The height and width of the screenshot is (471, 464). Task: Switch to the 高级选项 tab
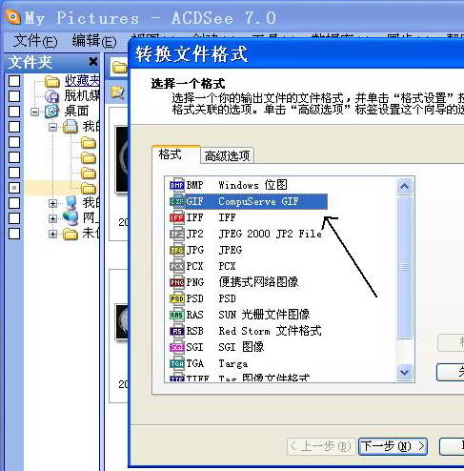click(x=227, y=155)
